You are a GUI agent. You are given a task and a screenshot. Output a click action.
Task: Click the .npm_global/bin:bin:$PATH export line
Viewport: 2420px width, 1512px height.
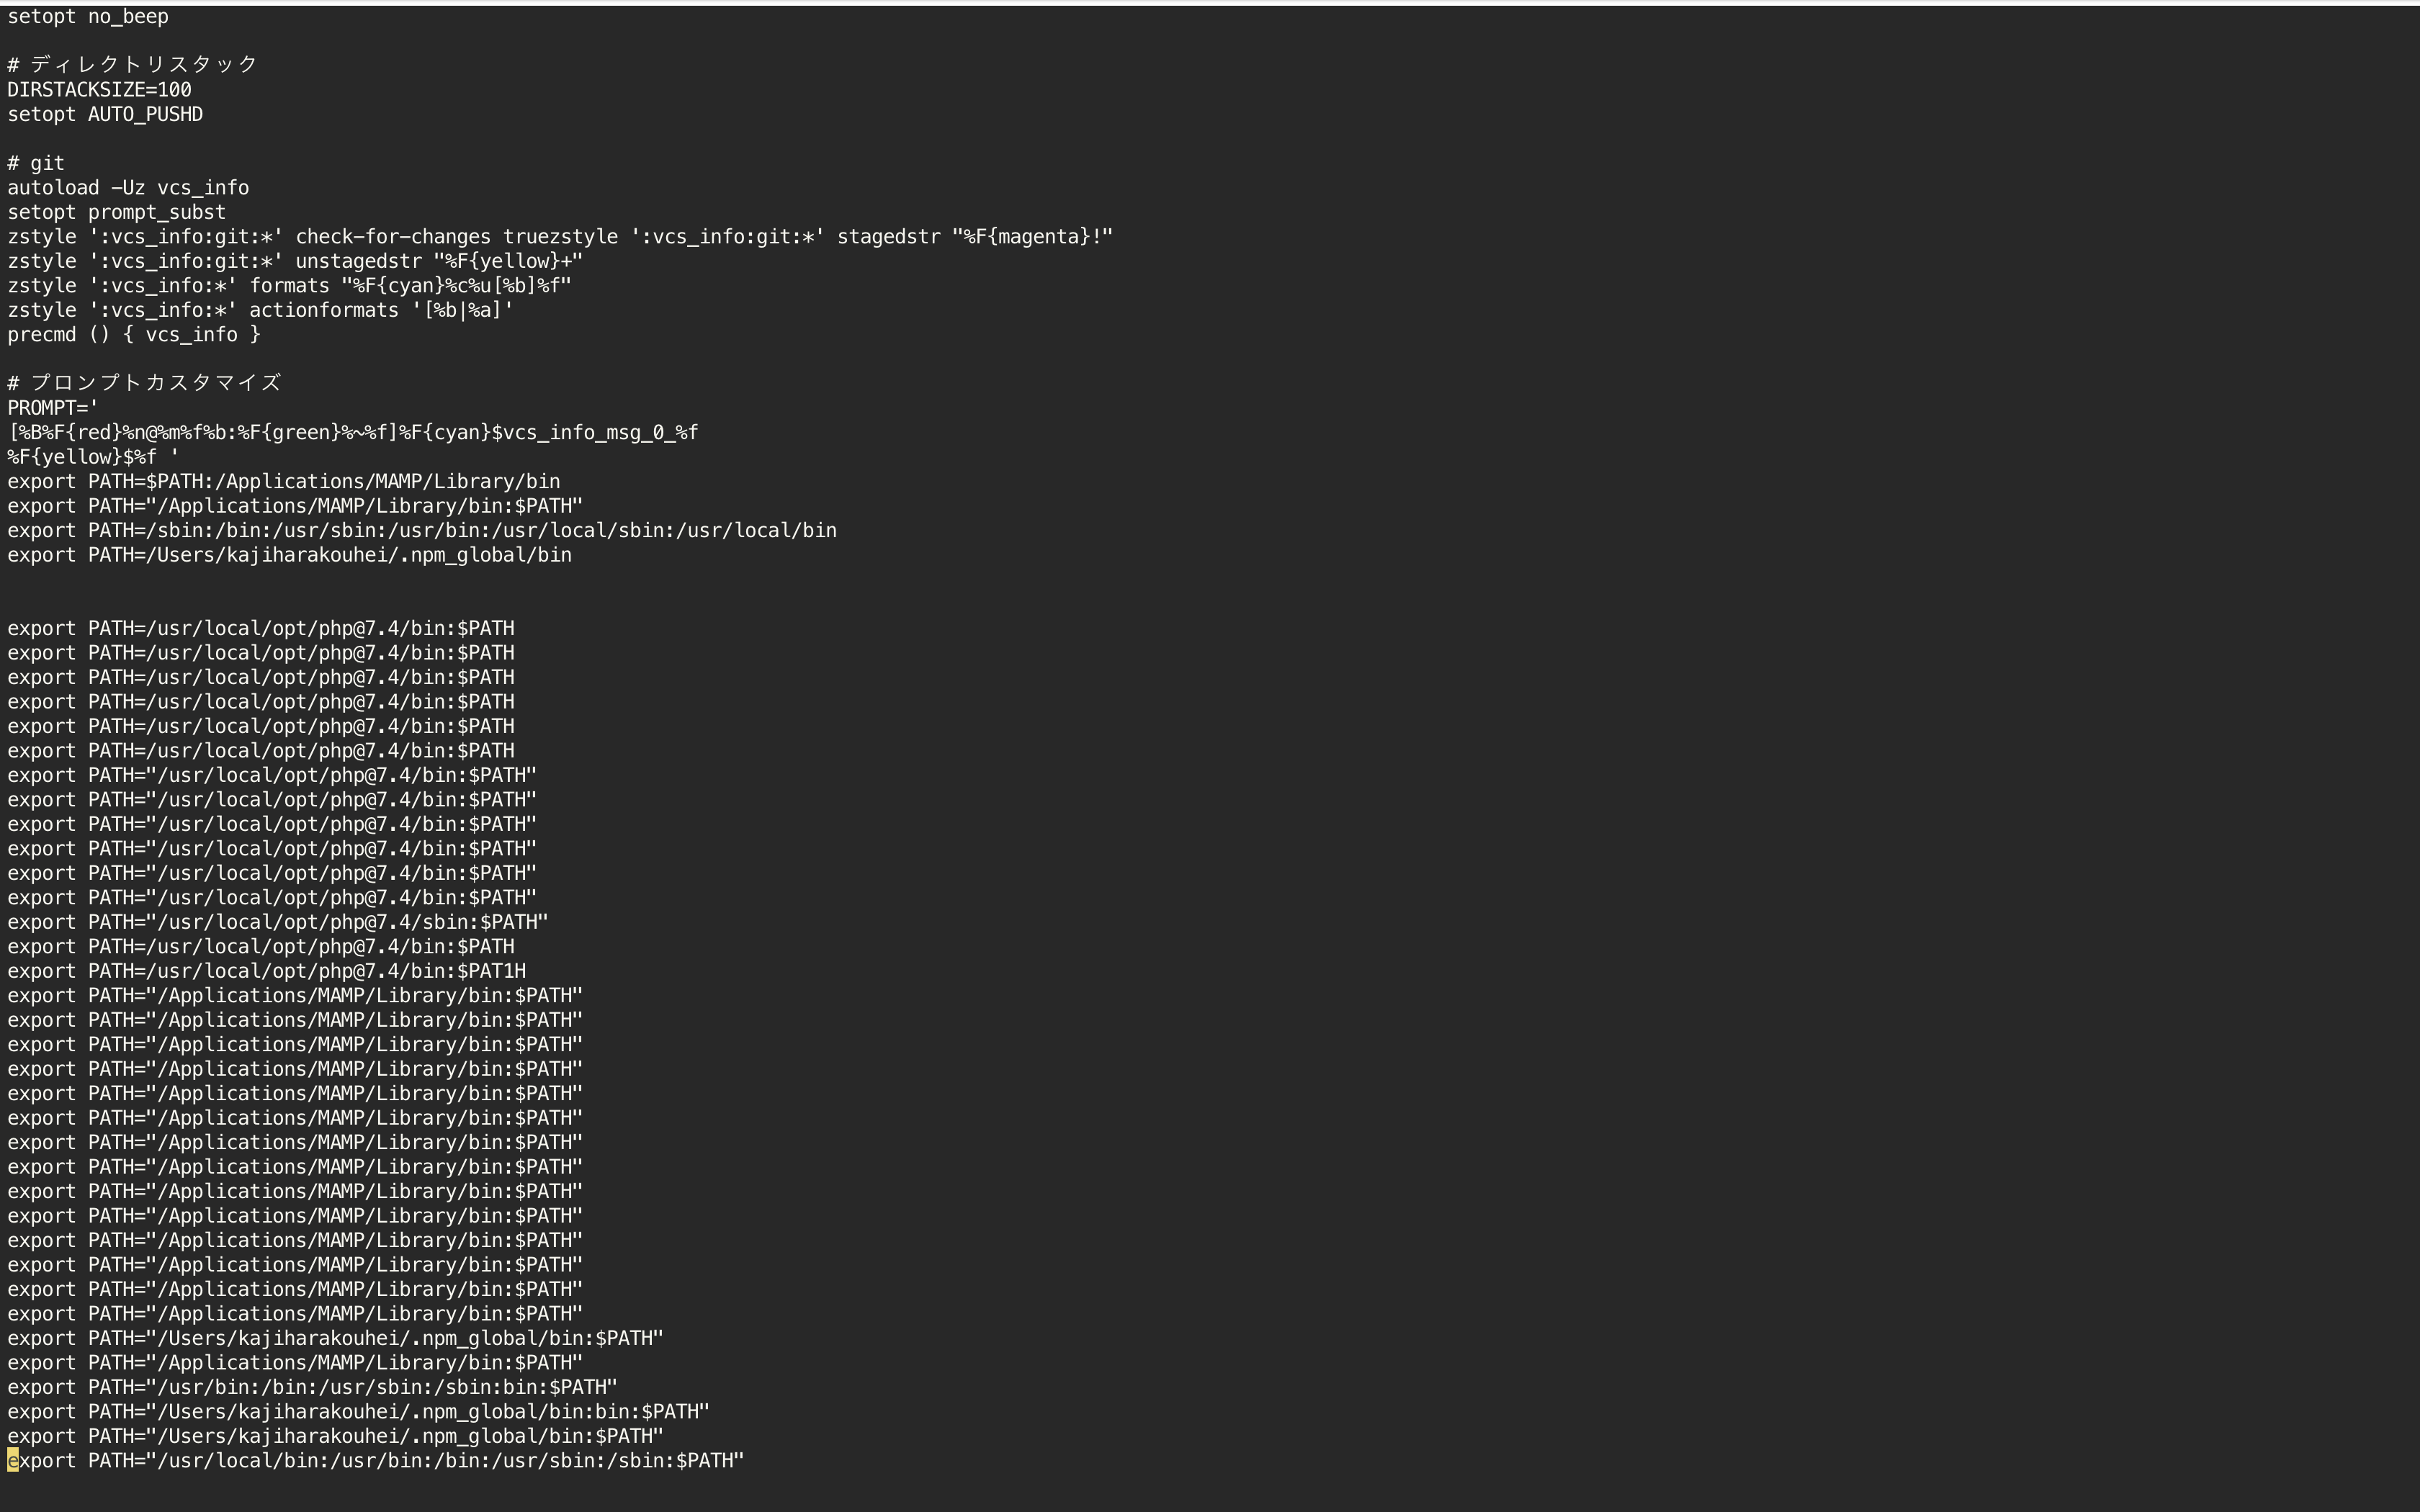point(359,1412)
